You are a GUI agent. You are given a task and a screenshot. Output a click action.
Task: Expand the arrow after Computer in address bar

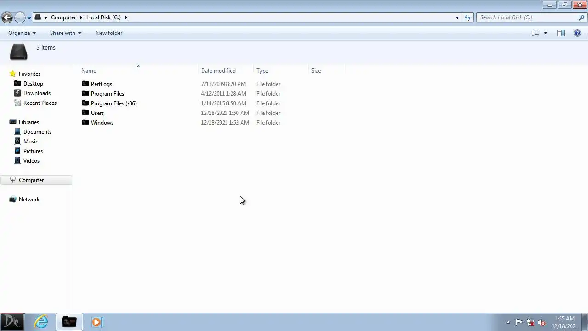pos(81,17)
